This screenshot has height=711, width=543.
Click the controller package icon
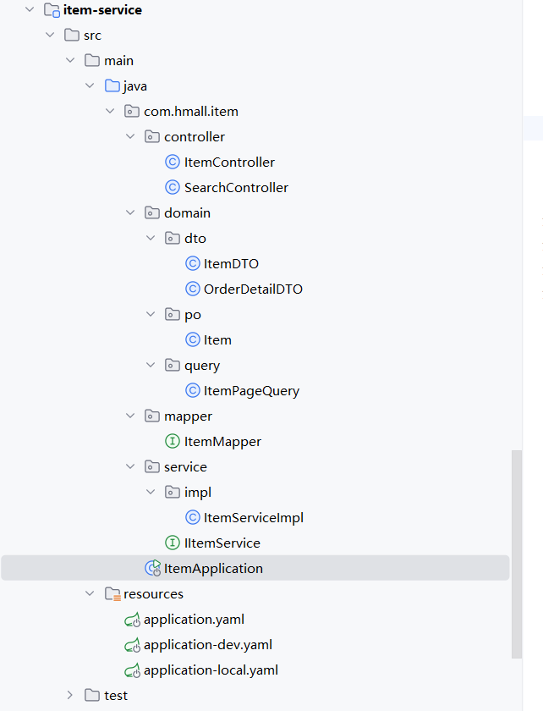pyautogui.click(x=152, y=136)
